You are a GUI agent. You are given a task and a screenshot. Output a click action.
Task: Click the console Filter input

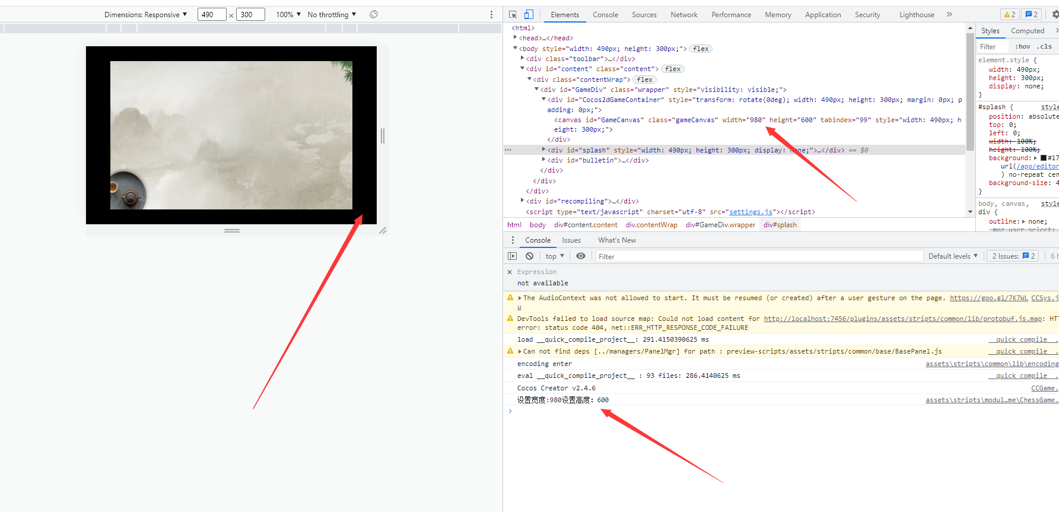point(759,256)
